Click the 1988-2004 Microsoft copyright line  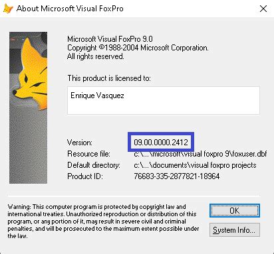coord(138,48)
